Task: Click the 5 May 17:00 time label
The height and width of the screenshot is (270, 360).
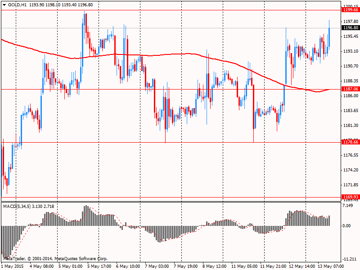Action: click(99, 266)
